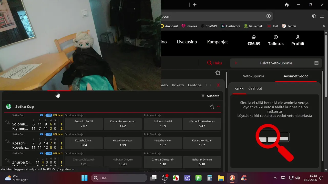
Task: Open the wallet balance €86.69
Action: click(254, 40)
